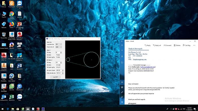The width and height of the screenshot is (198, 111).
Task: Select the Autodesk Inventor desktop shortcut
Action: coord(4,67)
